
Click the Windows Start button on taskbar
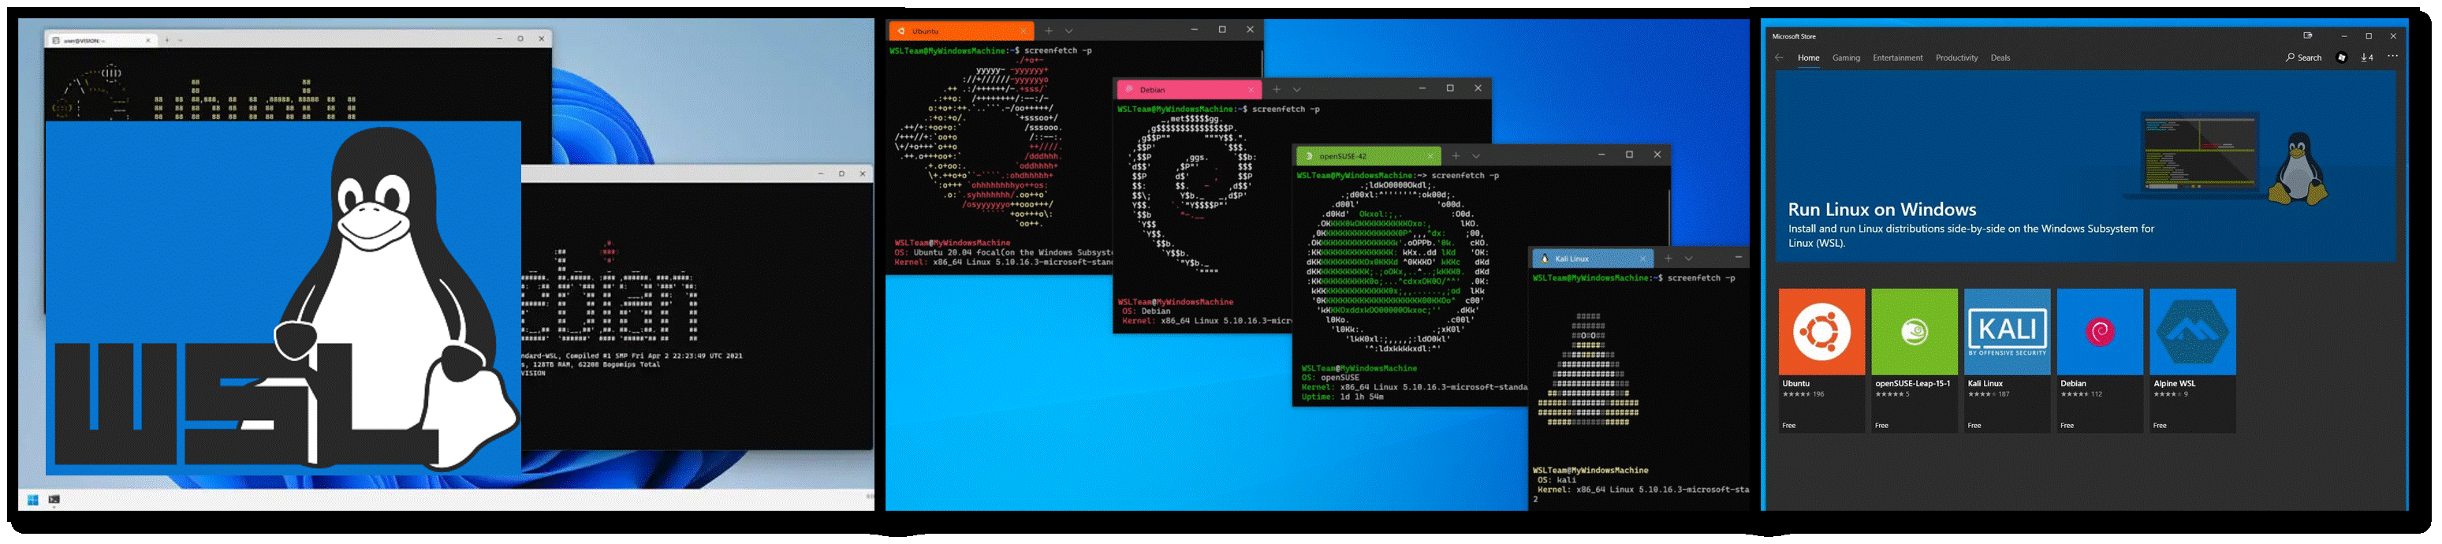(x=32, y=500)
